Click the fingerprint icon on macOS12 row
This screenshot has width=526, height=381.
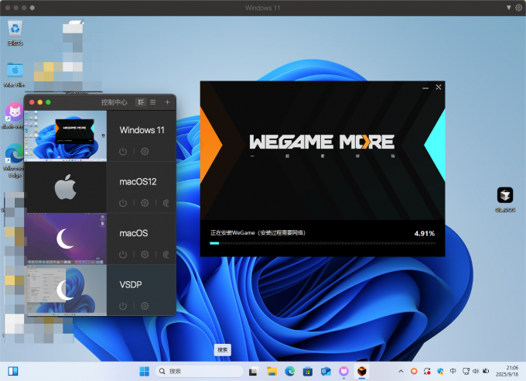(x=166, y=203)
